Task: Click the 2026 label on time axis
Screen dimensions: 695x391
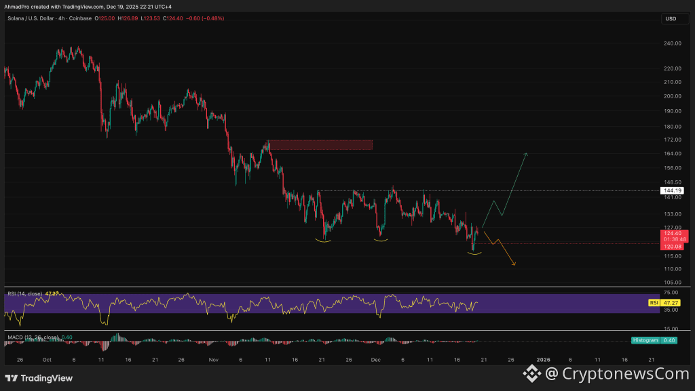Action: [543, 360]
